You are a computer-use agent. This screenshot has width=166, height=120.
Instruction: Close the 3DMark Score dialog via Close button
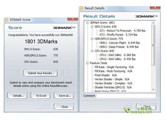pyautogui.click(x=64, y=107)
